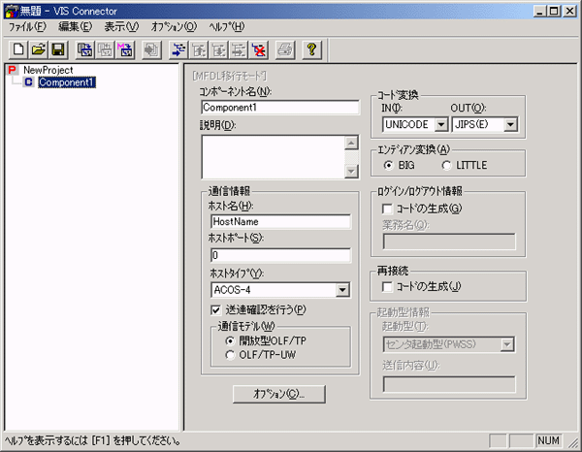This screenshot has width=582, height=452.
Task: Open the IN code dropdown showing UNICODE
Action: (439, 124)
